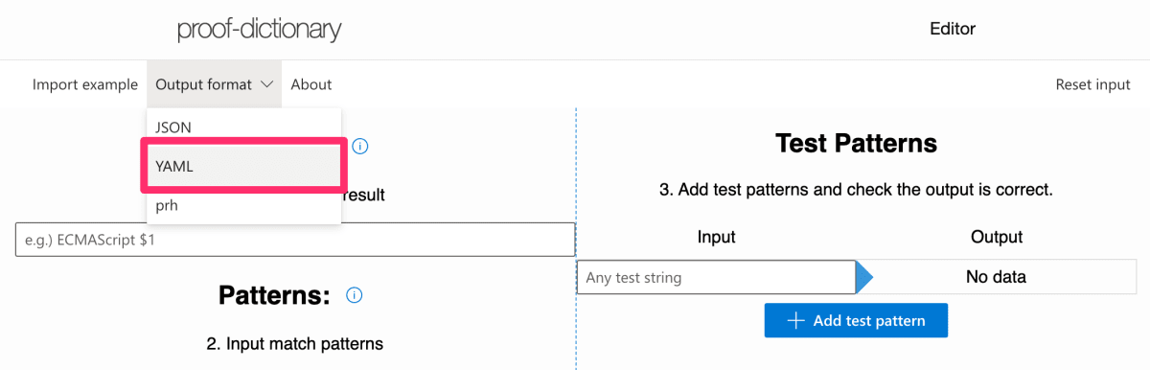Click Reset input
The width and height of the screenshot is (1150, 370).
point(1092,84)
